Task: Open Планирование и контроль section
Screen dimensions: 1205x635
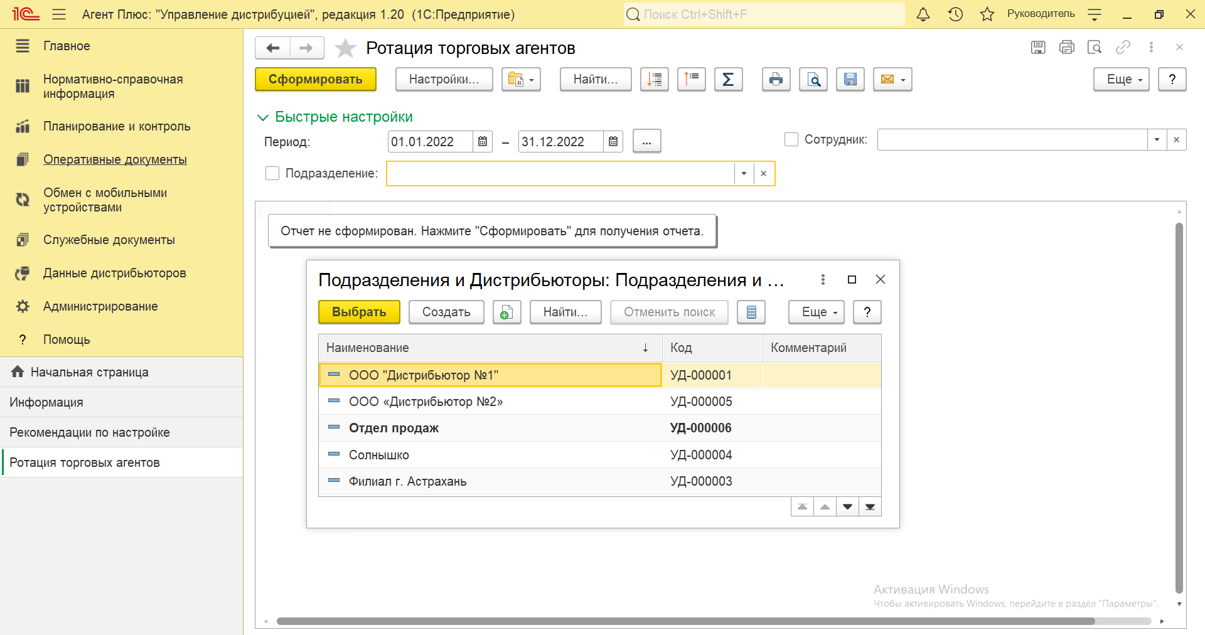Action: (x=117, y=126)
